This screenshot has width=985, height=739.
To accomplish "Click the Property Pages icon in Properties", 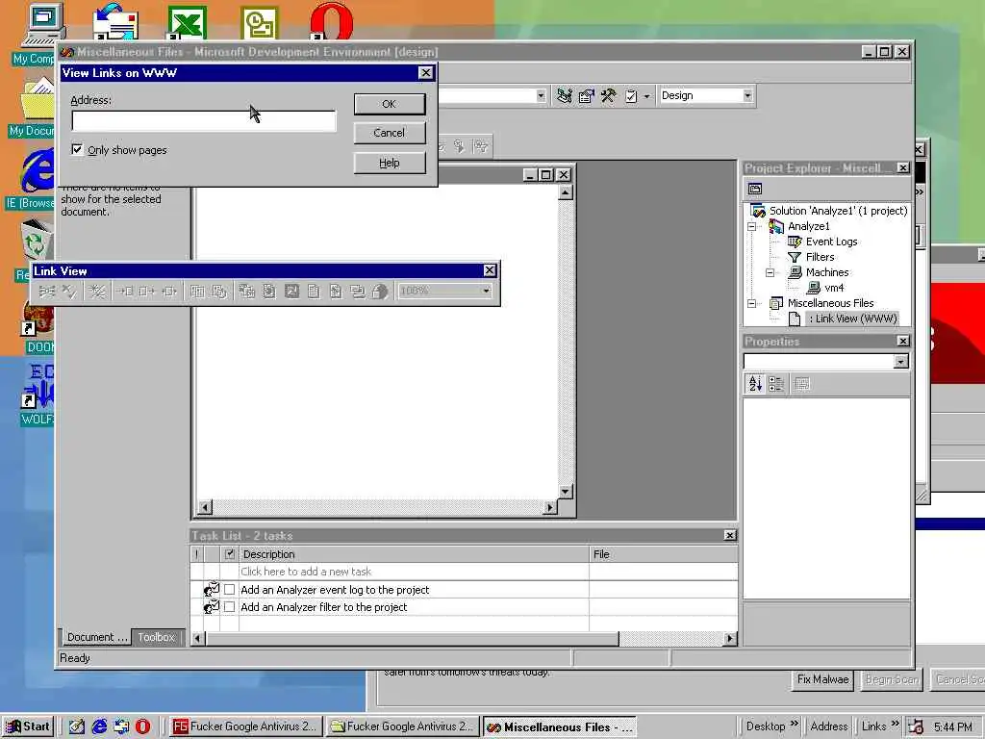I will pyautogui.click(x=802, y=383).
